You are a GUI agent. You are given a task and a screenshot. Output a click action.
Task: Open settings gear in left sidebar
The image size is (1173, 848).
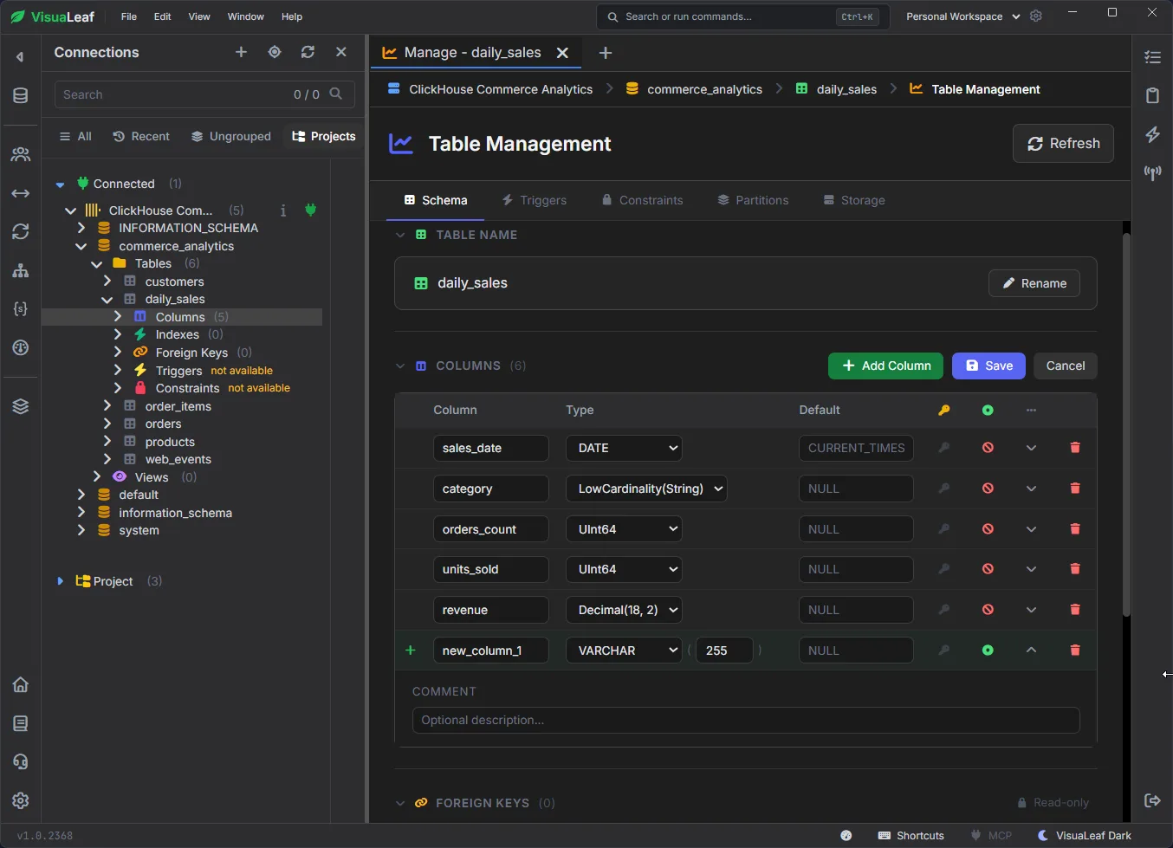(x=21, y=800)
